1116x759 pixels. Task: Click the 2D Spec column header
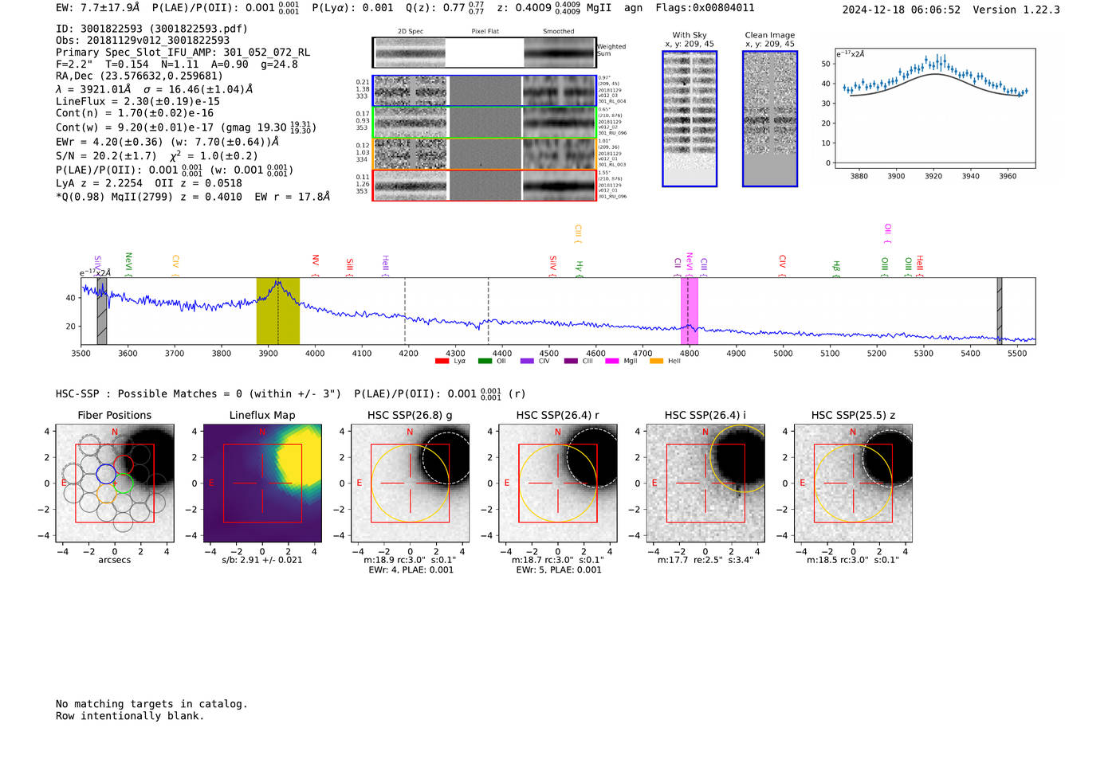[411, 32]
